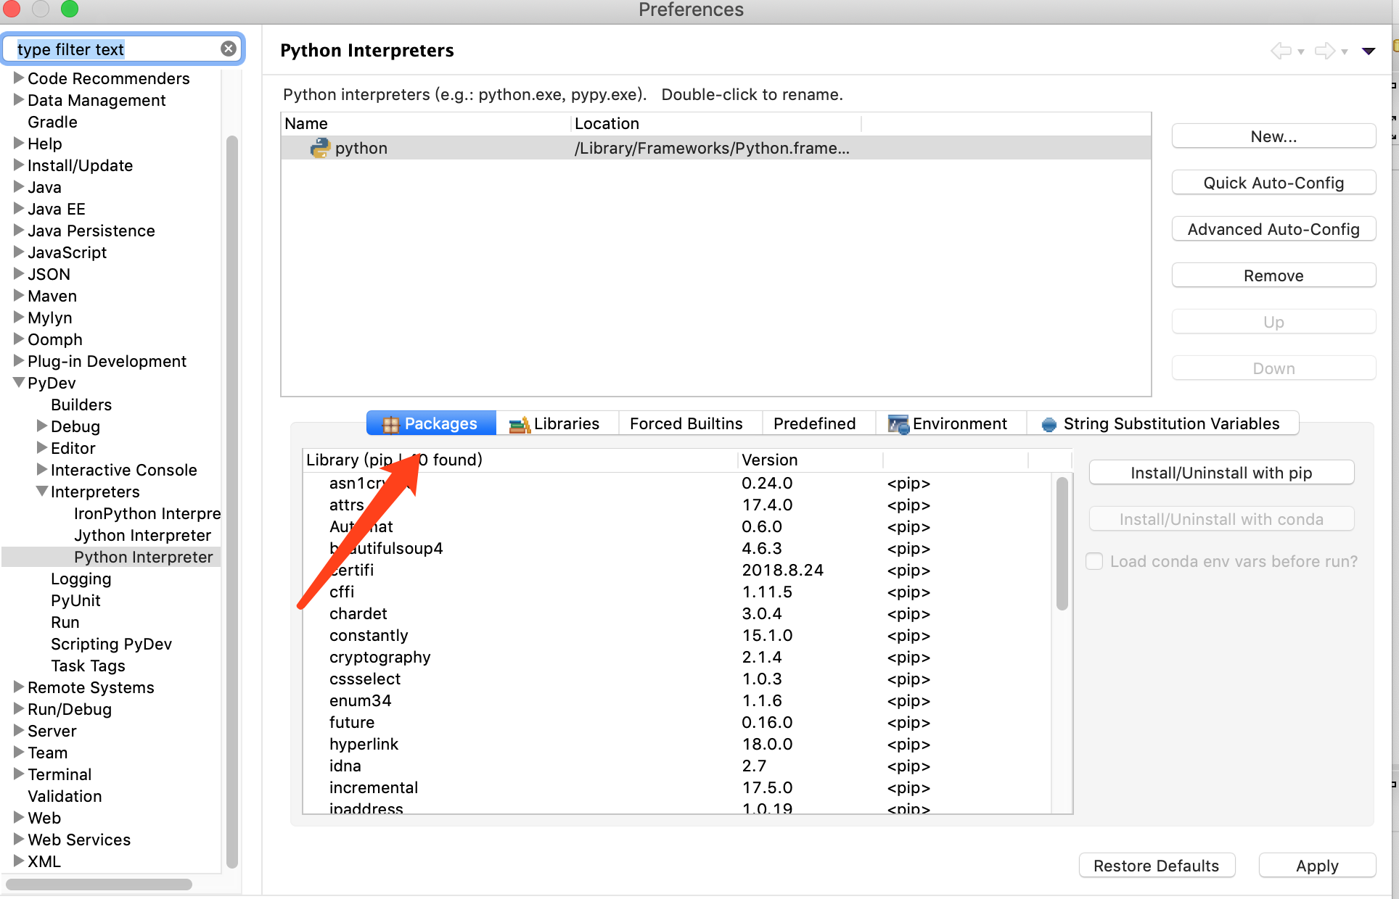The height and width of the screenshot is (899, 1399).
Task: Click the Name column header
Action: tap(426, 123)
